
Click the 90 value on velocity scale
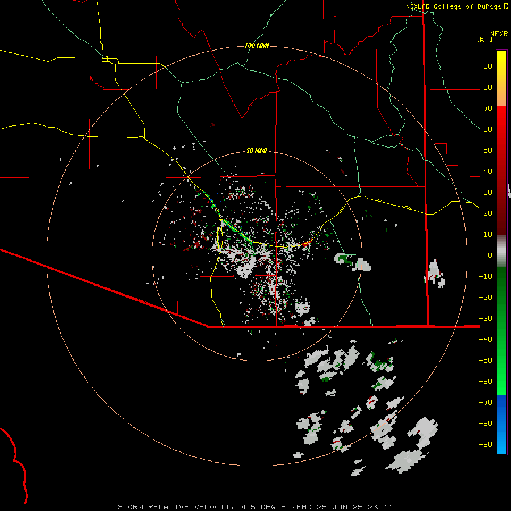click(488, 66)
